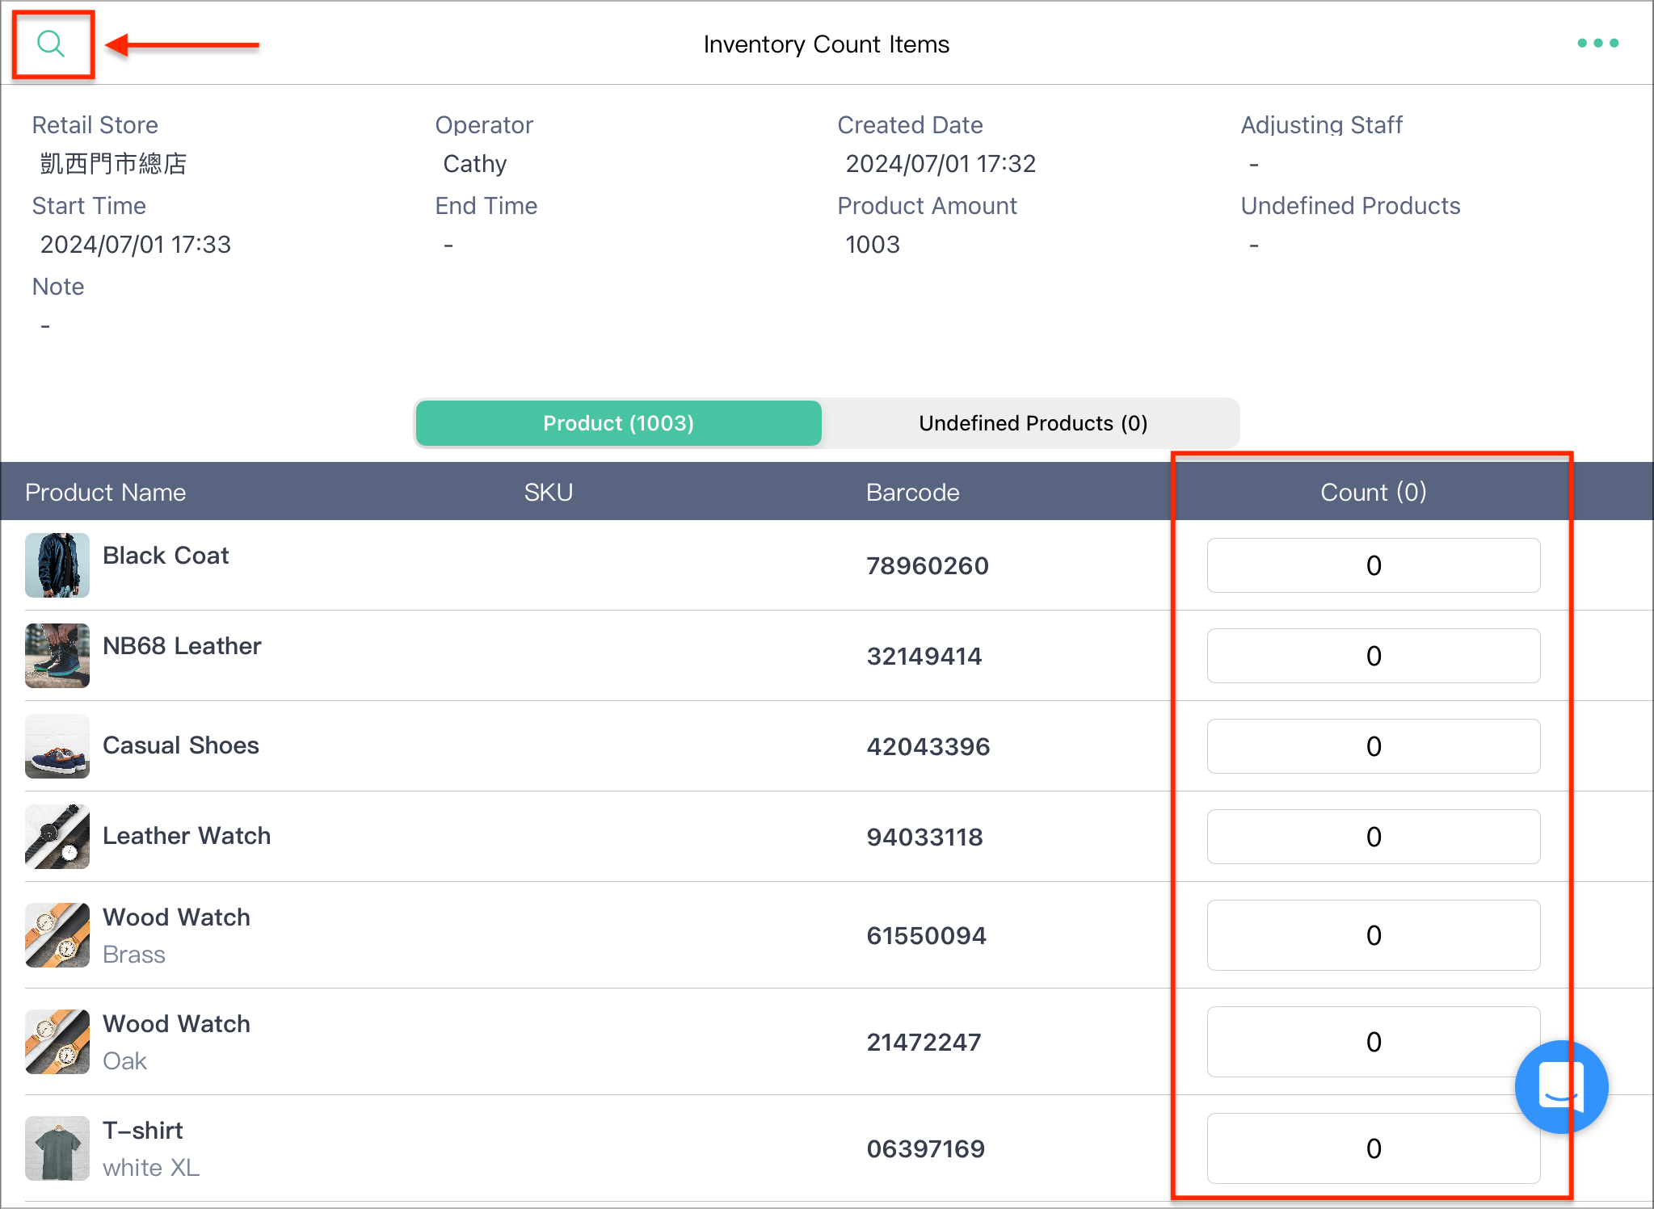This screenshot has height=1209, width=1654.
Task: Select the Casual Shoes count field
Action: [x=1374, y=746]
